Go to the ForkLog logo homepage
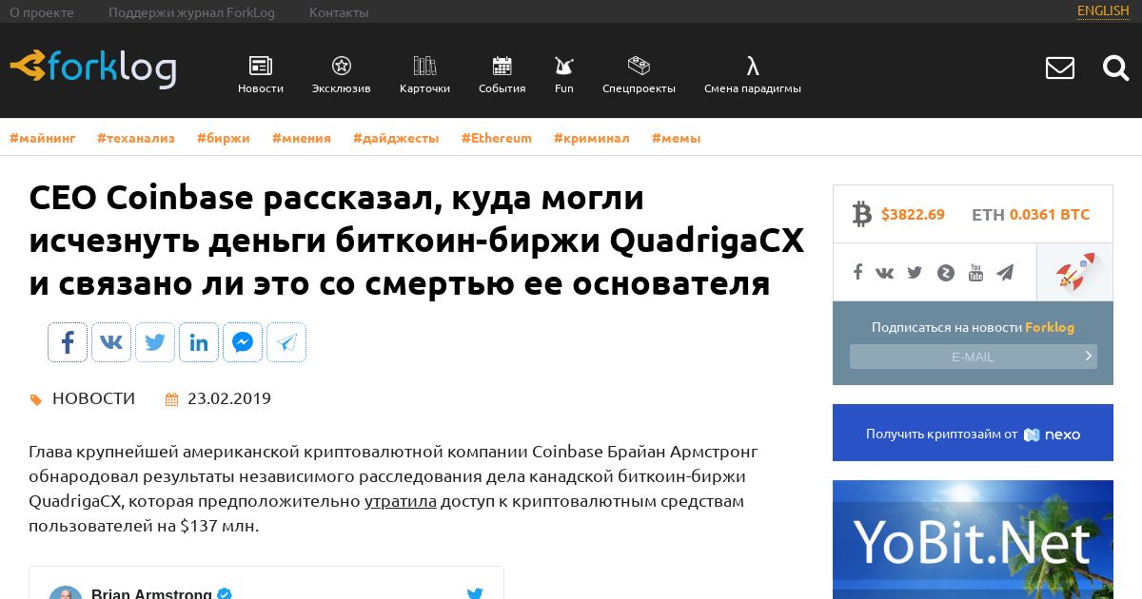This screenshot has width=1142, height=599. pyautogui.click(x=93, y=68)
